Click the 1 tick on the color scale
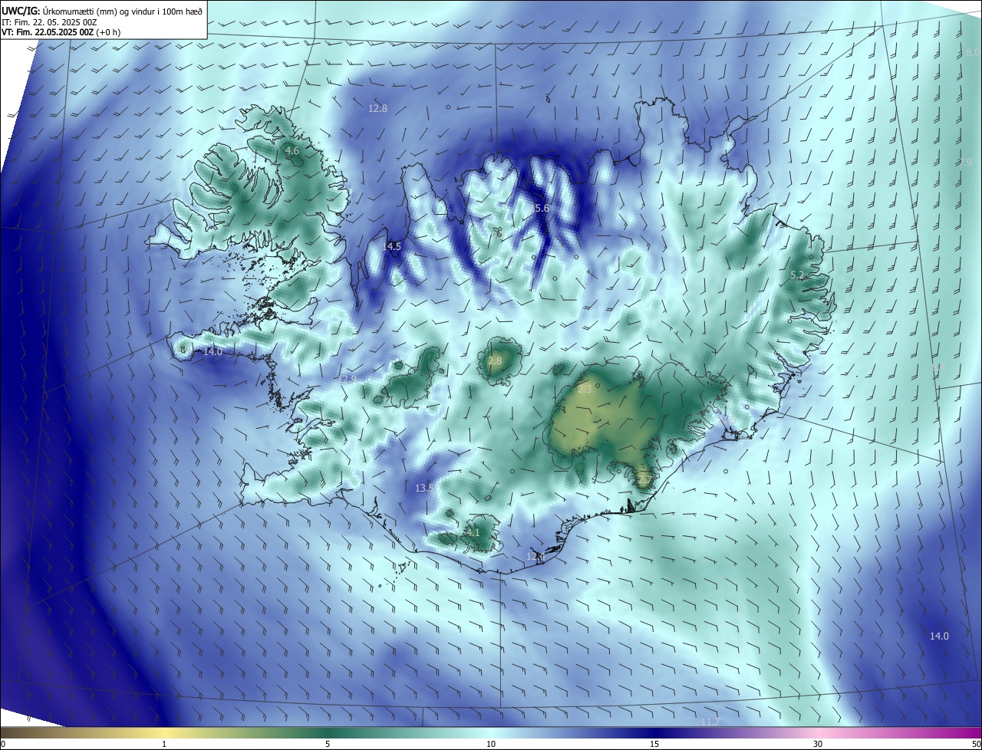The height and width of the screenshot is (750, 982). point(164,744)
